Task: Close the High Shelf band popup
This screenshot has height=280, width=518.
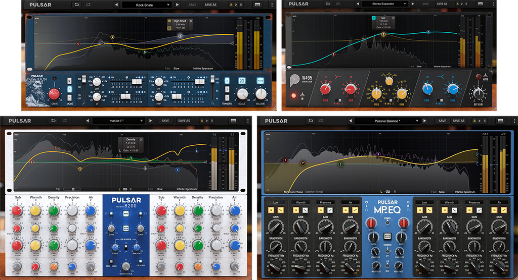Action: tap(191, 21)
